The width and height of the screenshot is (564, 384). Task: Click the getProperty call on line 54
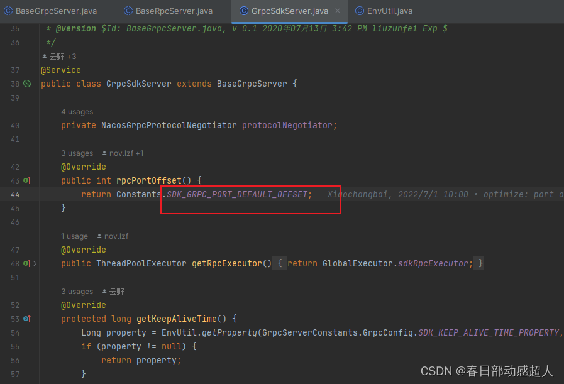(229, 333)
